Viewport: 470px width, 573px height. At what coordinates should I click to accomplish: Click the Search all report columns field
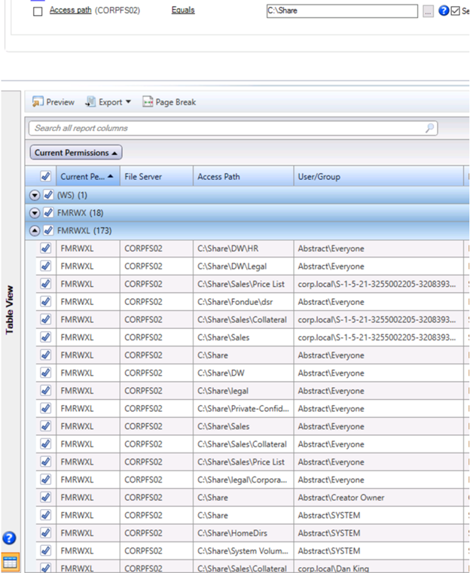pyautogui.click(x=226, y=128)
